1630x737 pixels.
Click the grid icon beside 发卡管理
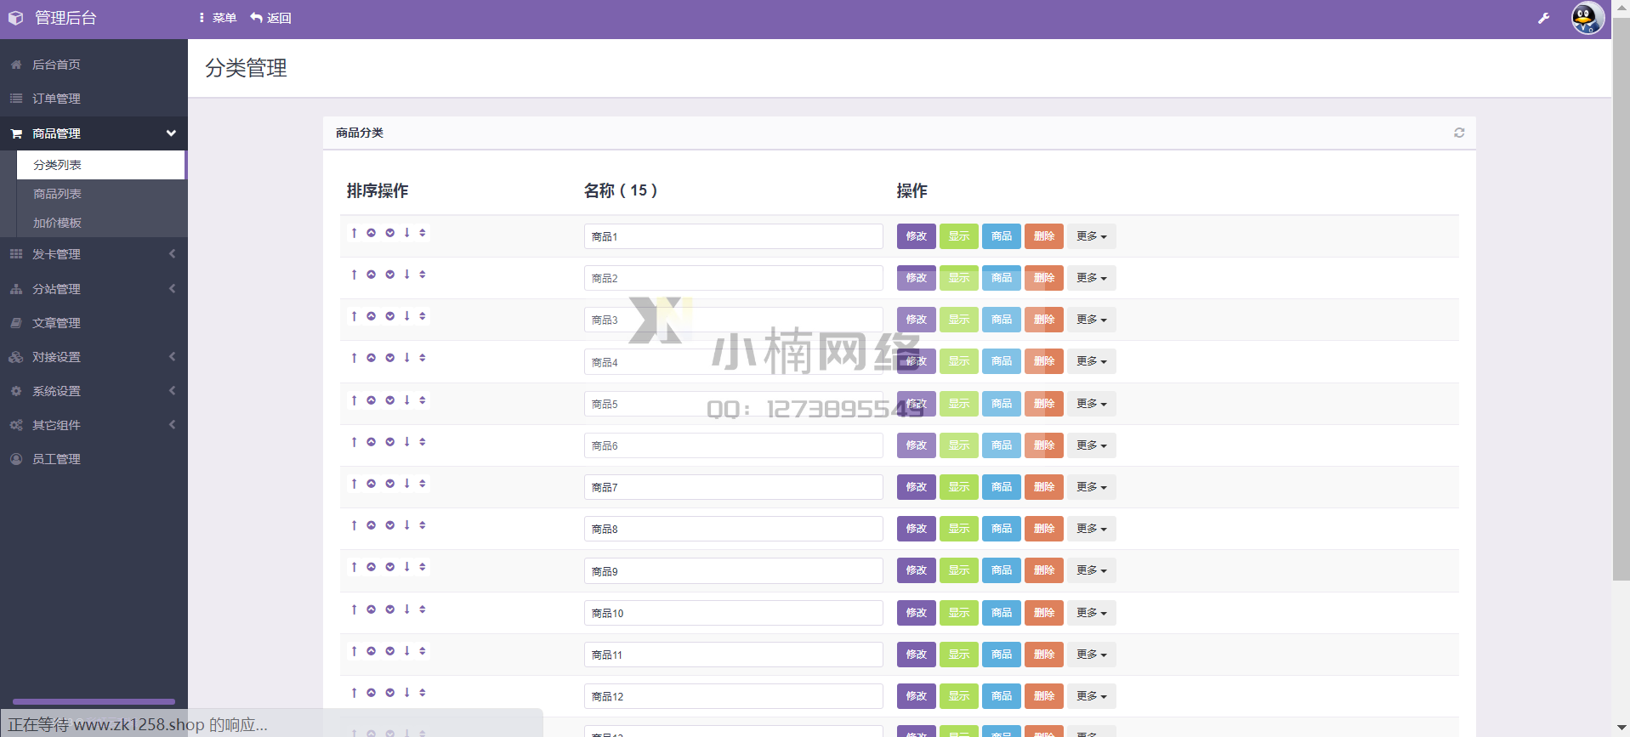tap(16, 254)
